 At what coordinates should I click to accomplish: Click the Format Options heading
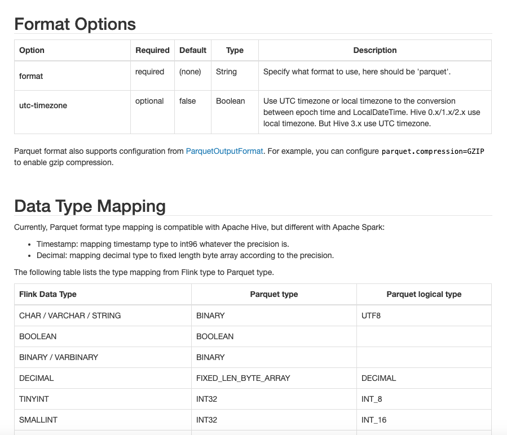point(75,24)
